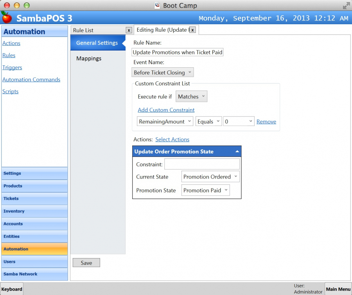Open the Promotion State dropdown
The width and height of the screenshot is (352, 295).
click(x=205, y=191)
